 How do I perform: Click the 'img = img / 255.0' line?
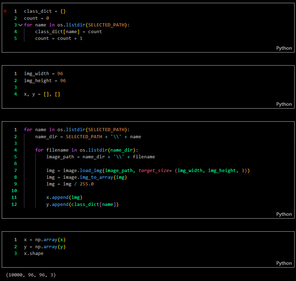click(70, 184)
